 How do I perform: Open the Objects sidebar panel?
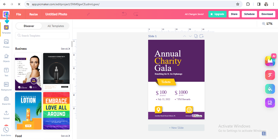click(6, 58)
